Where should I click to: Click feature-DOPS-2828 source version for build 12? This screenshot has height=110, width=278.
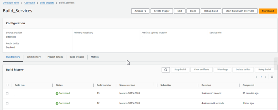pyautogui.click(x=129, y=103)
